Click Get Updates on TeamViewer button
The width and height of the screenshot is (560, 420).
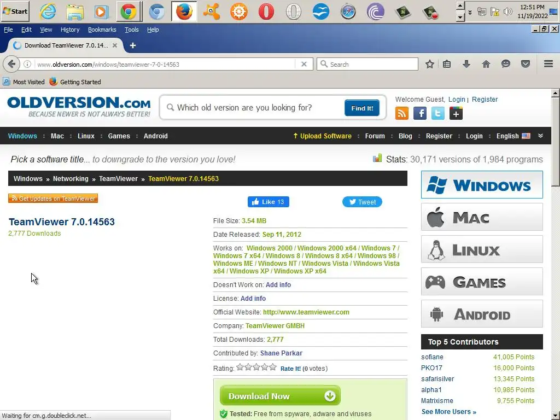coord(53,198)
